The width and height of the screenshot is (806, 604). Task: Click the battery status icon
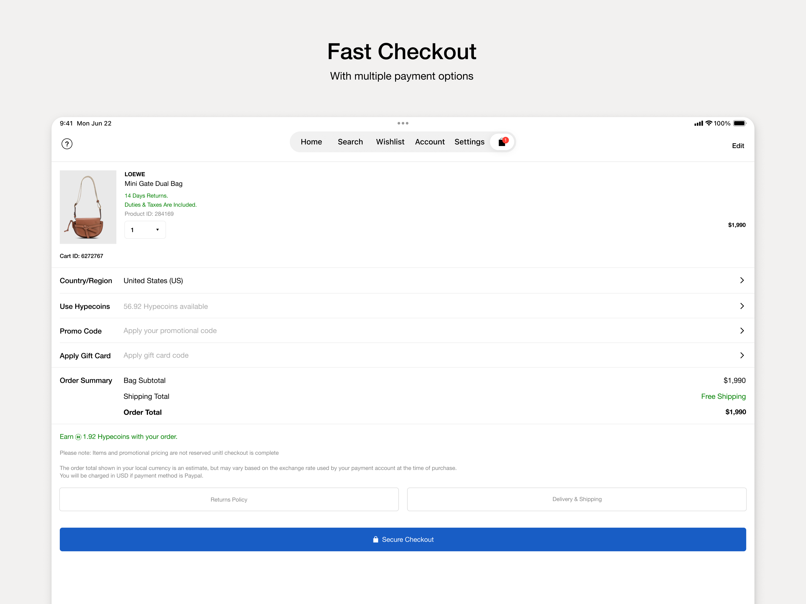739,123
